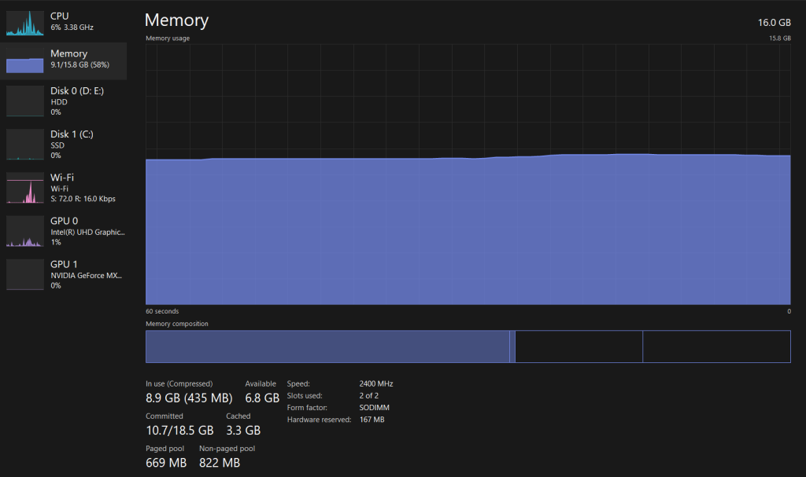Click the 'Memory composition' label
The image size is (806, 477).
pos(177,324)
